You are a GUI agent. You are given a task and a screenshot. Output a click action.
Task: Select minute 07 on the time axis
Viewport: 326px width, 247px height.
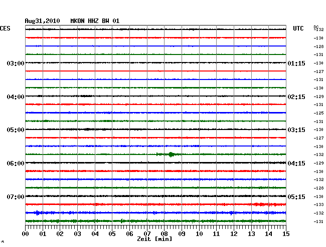[x=147, y=233]
